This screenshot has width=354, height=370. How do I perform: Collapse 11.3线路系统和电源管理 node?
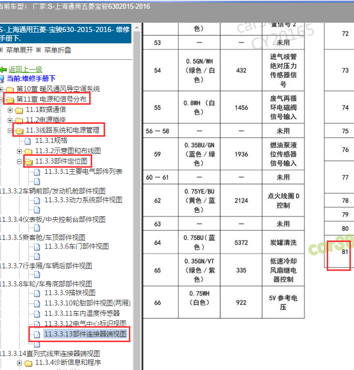(10, 131)
